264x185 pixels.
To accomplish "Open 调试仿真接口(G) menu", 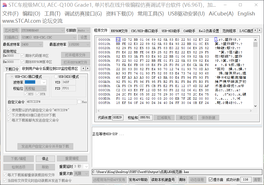I will pyautogui.click(x=83, y=13).
